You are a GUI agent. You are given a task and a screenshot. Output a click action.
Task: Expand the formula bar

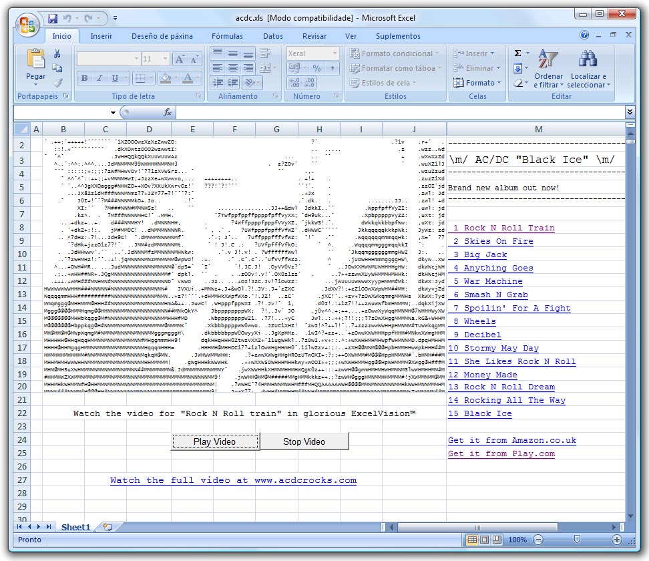click(x=630, y=112)
